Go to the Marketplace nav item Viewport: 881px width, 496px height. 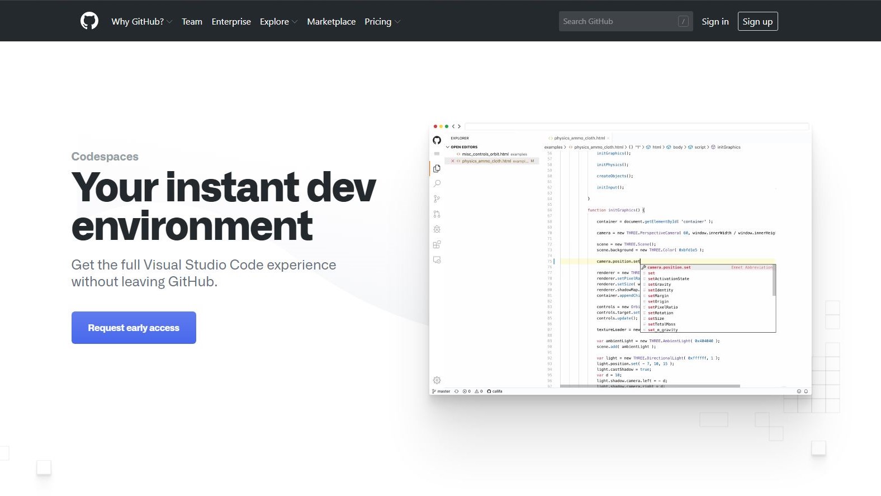[331, 21]
